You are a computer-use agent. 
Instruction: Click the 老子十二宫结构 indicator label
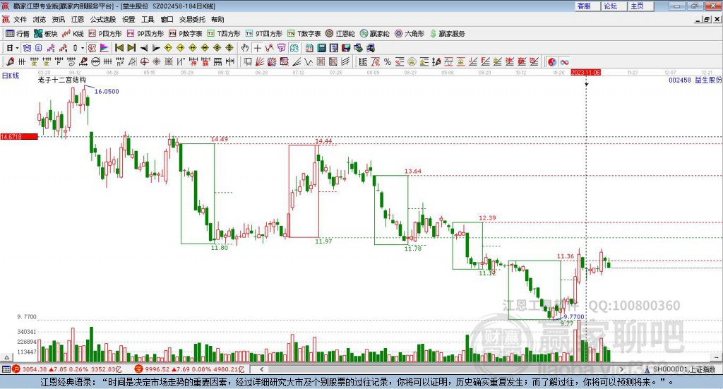62,80
